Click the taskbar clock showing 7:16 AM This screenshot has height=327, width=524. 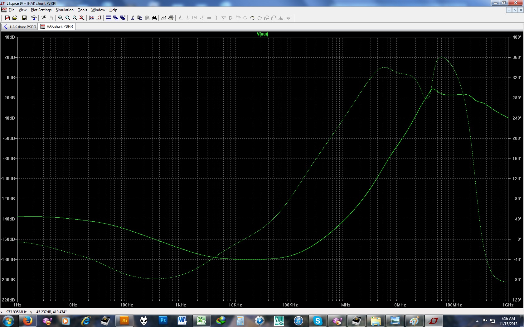click(508, 321)
